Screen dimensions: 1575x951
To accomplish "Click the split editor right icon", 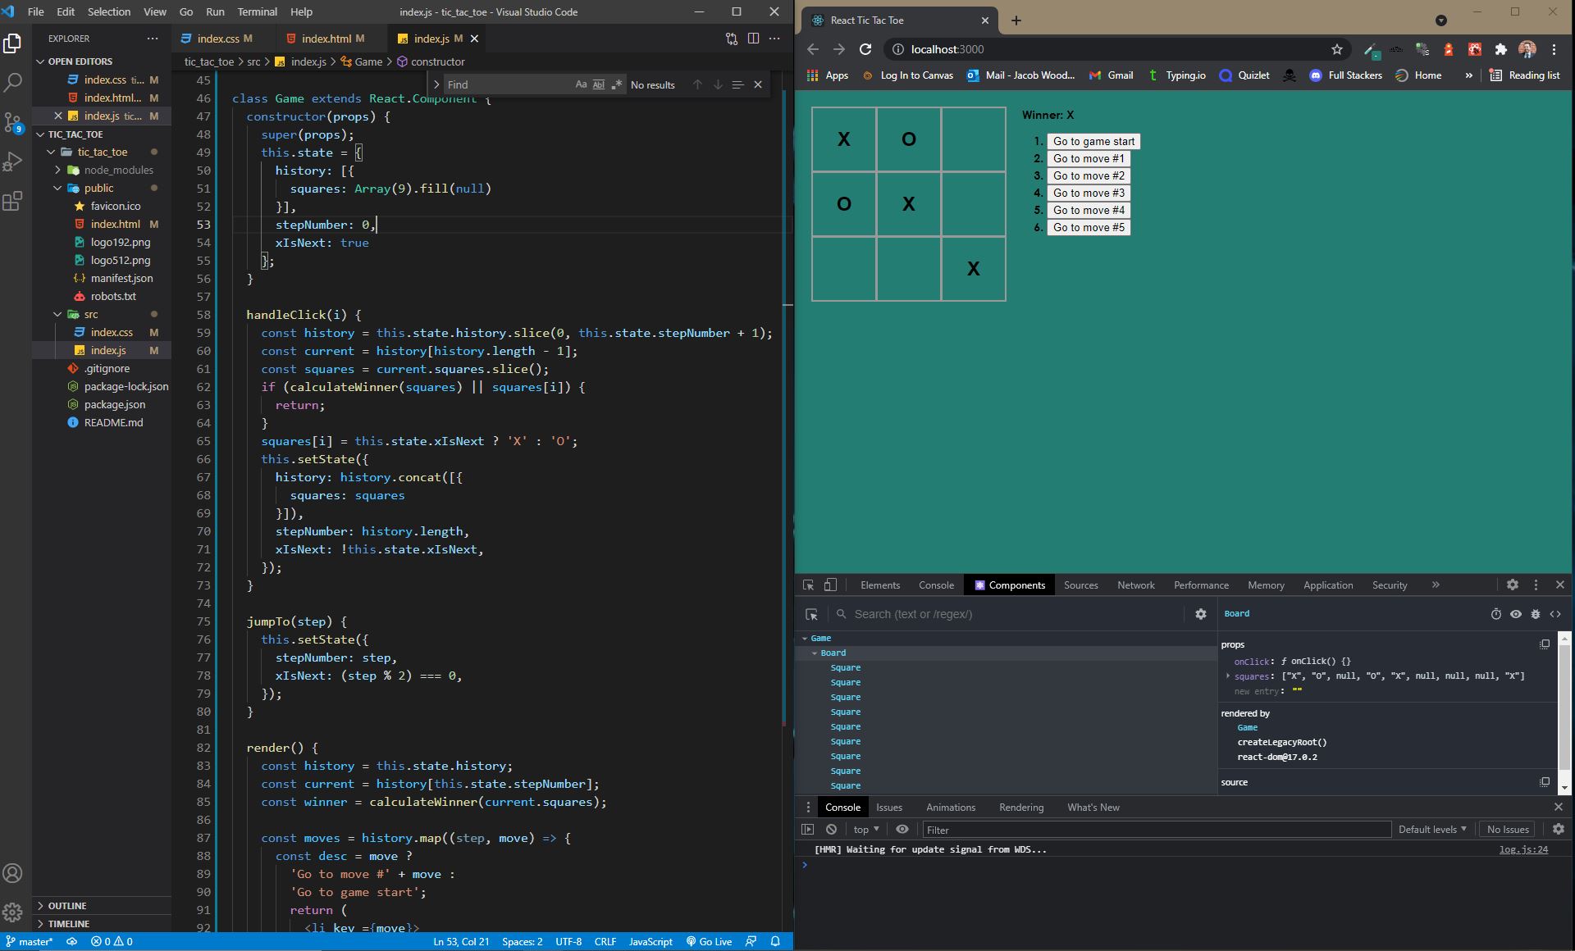I will [753, 39].
